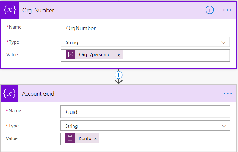The width and height of the screenshot is (238, 152).
Task: Click the Org.-/personn... token database icon
Action: coord(71,55)
